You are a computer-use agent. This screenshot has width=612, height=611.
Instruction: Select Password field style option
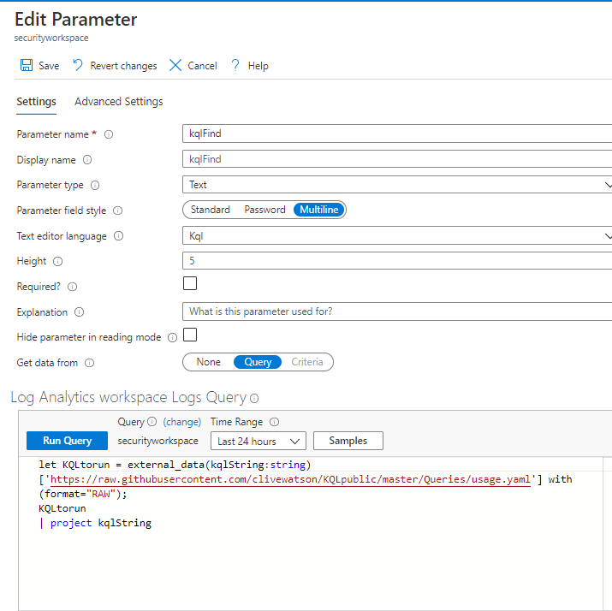(264, 210)
